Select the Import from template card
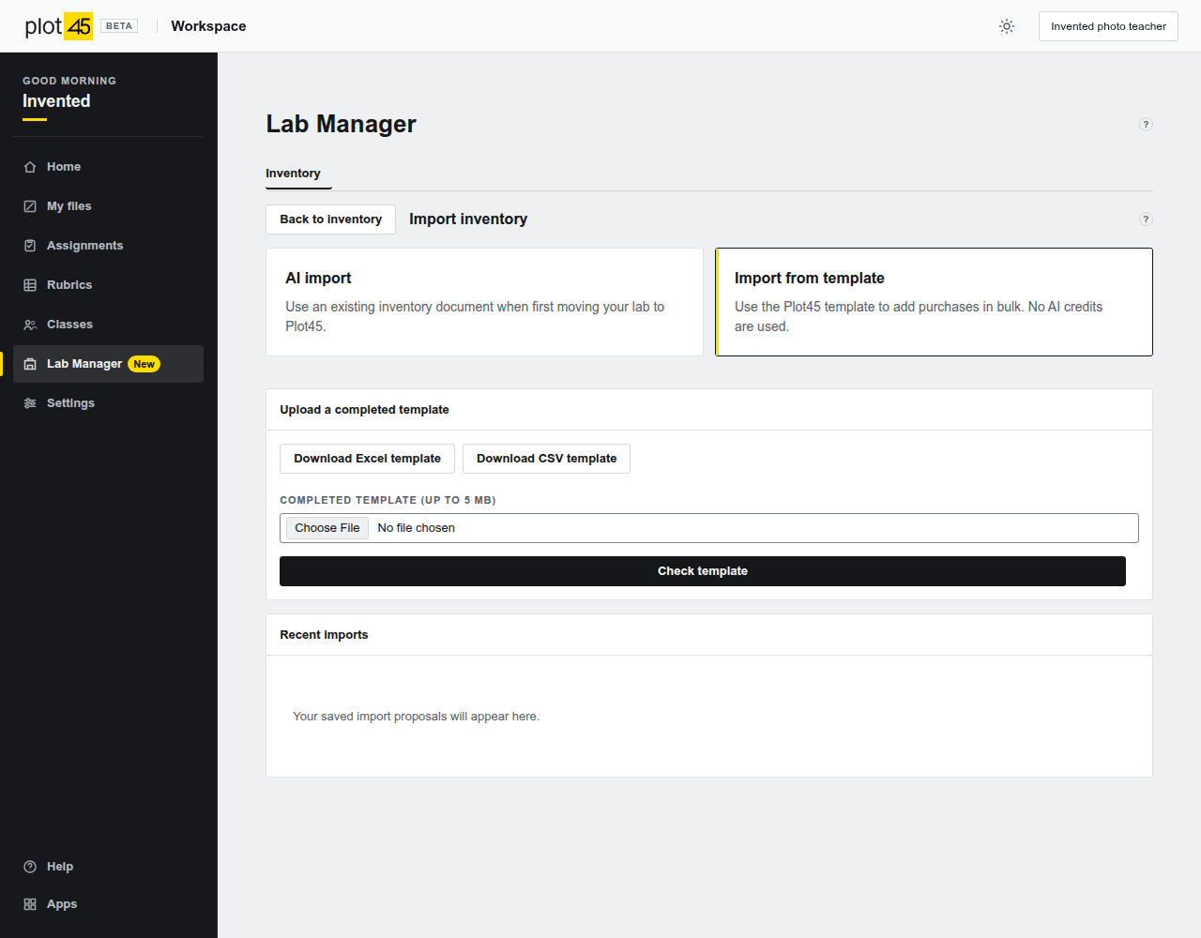The height and width of the screenshot is (938, 1201). pyautogui.click(x=934, y=302)
